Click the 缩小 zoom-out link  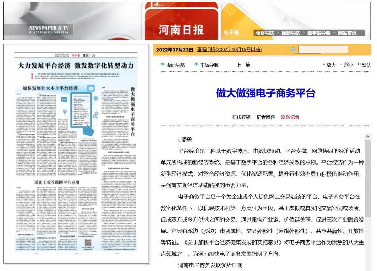tap(349, 65)
